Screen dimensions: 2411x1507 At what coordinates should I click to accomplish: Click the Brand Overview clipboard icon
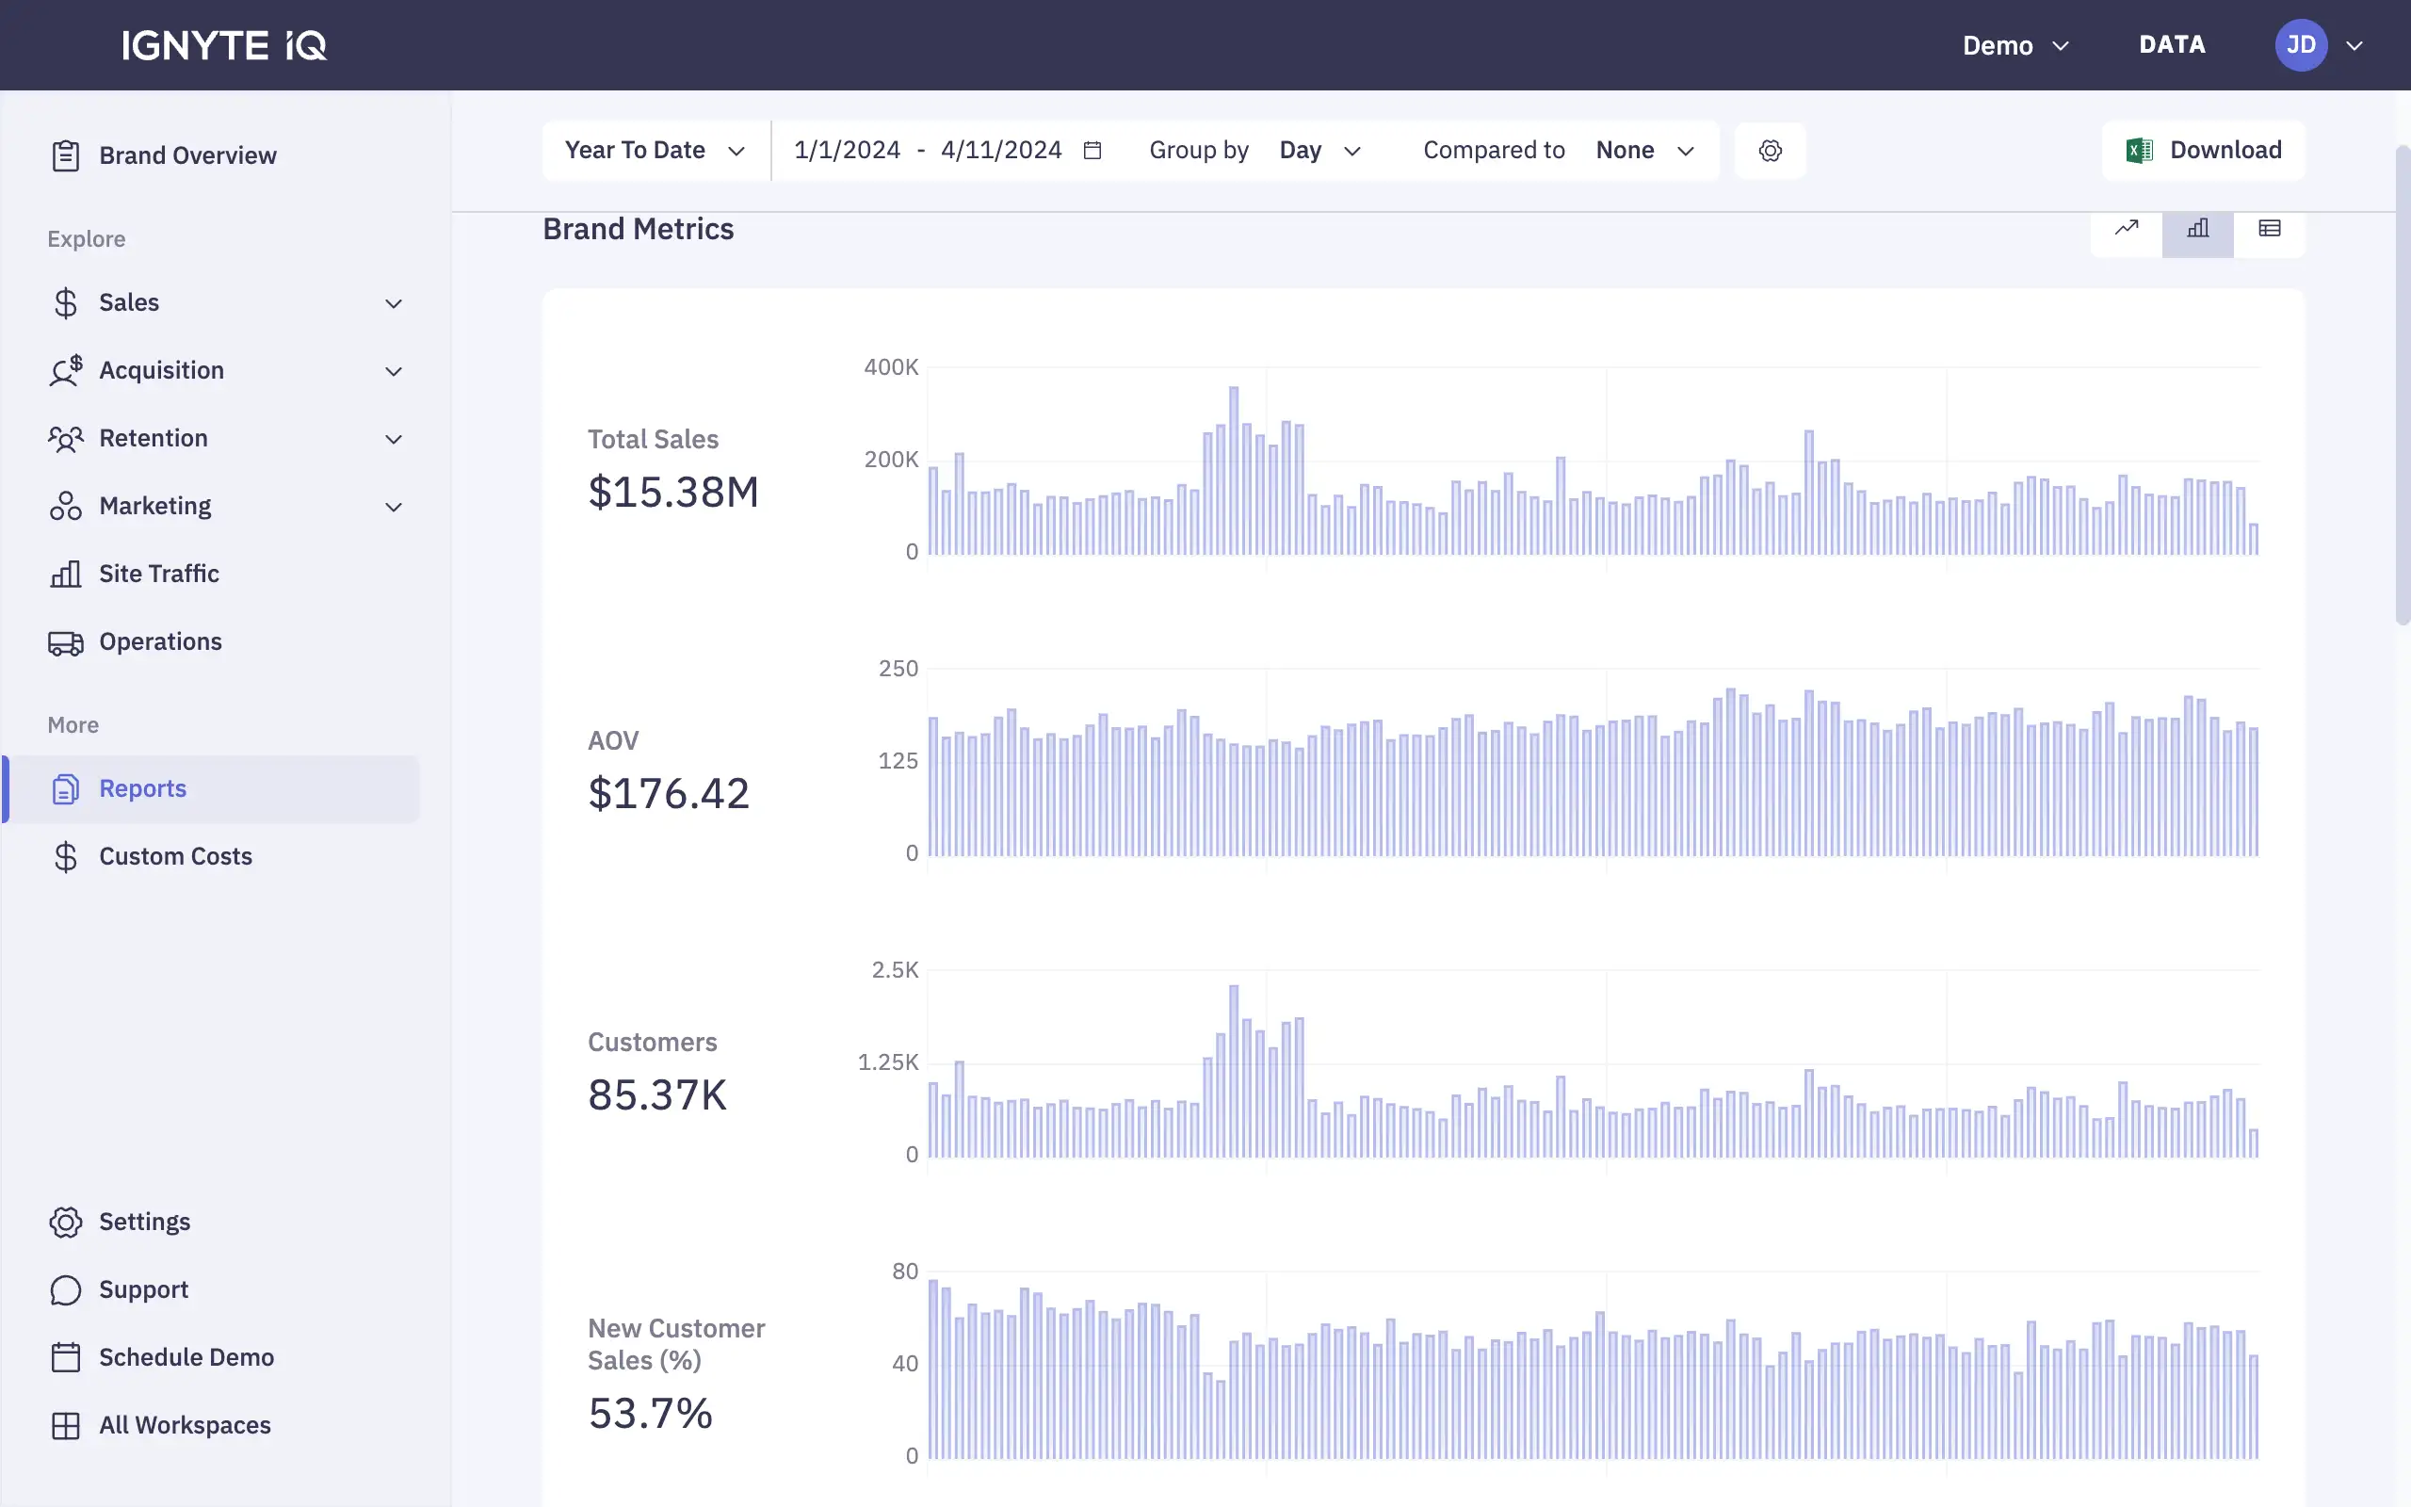66,155
